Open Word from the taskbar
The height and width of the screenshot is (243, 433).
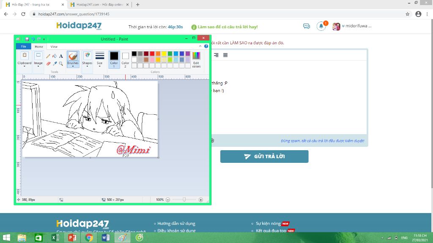[x=105, y=238]
